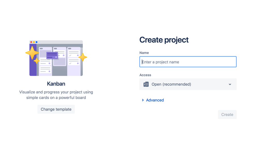Click the Name field label
258x144 pixels.
tap(144, 53)
